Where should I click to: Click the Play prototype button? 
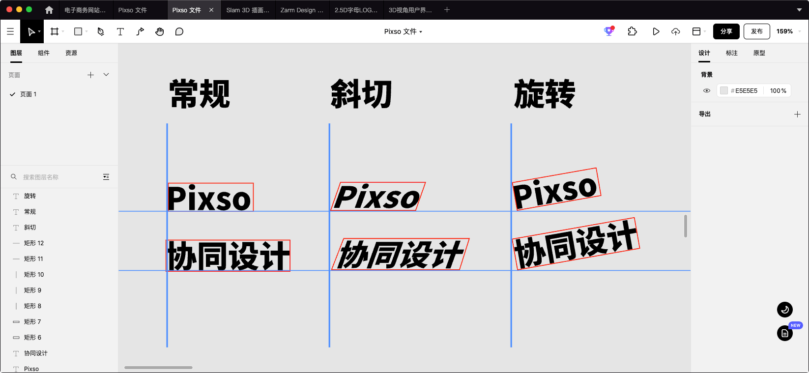click(656, 31)
